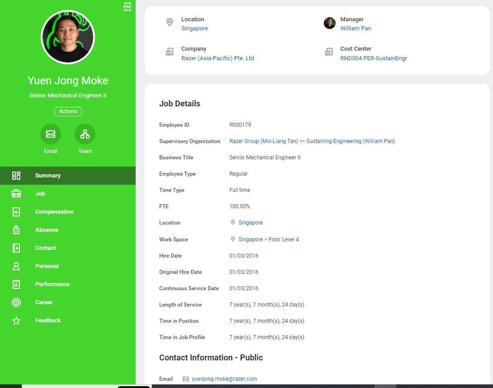
Task: Open the Personal tab
Action: [68, 266]
